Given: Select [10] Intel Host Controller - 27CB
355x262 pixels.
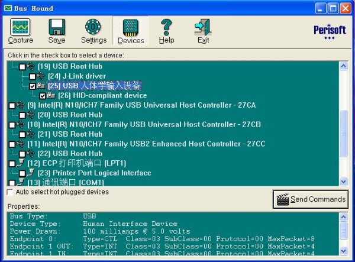Looking at the screenshot, I should point(144,124).
